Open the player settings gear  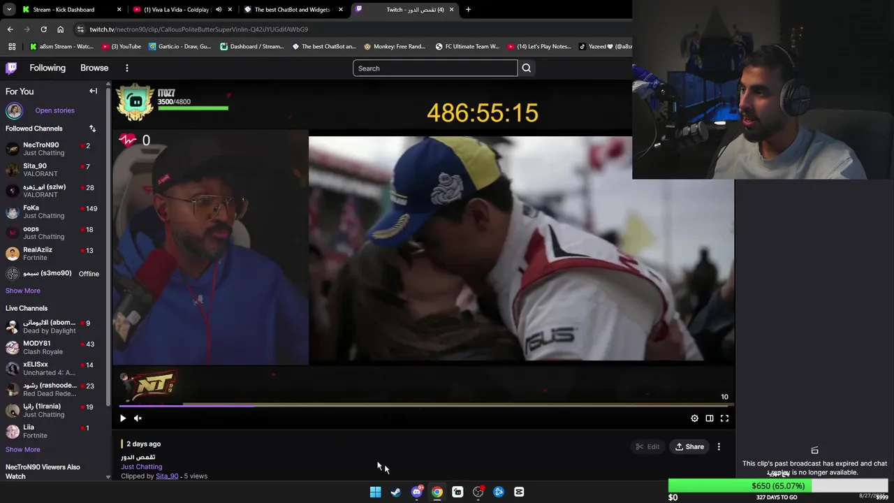(x=694, y=418)
